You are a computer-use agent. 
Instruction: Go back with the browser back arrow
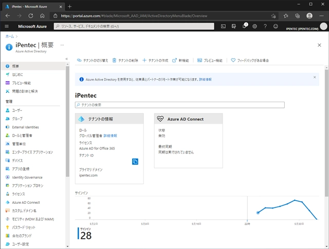pos(8,16)
